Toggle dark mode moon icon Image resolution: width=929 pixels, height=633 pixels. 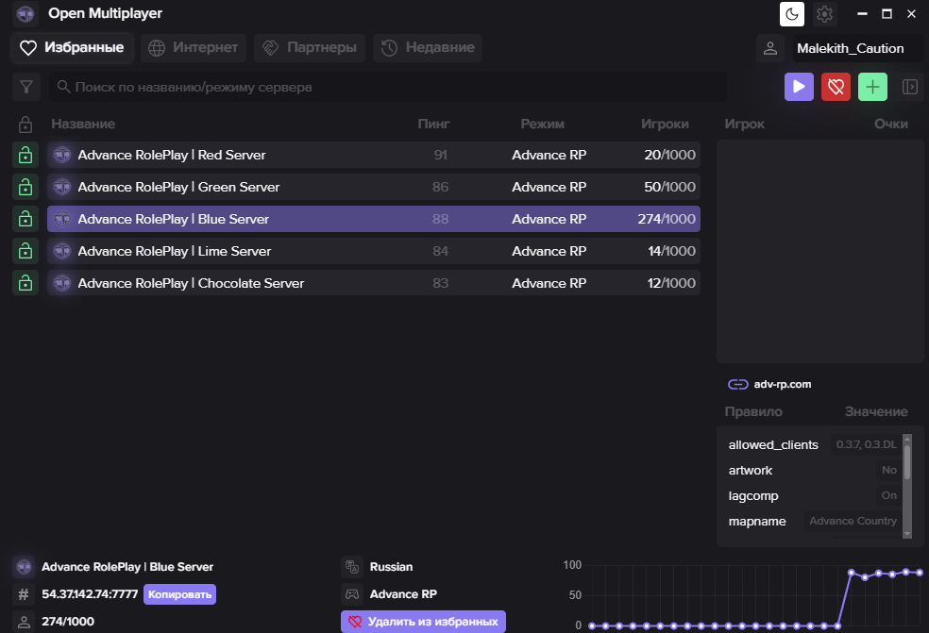[x=791, y=13]
